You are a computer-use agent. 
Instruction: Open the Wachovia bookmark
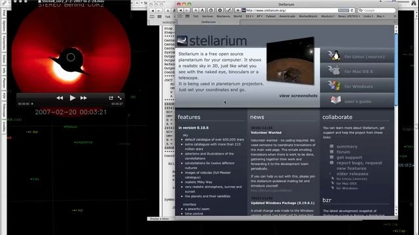pyautogui.click(x=223, y=16)
